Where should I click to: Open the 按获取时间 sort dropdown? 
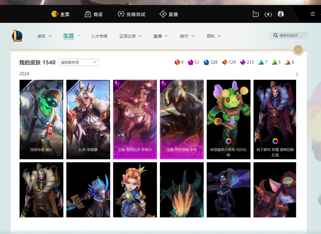(78, 62)
